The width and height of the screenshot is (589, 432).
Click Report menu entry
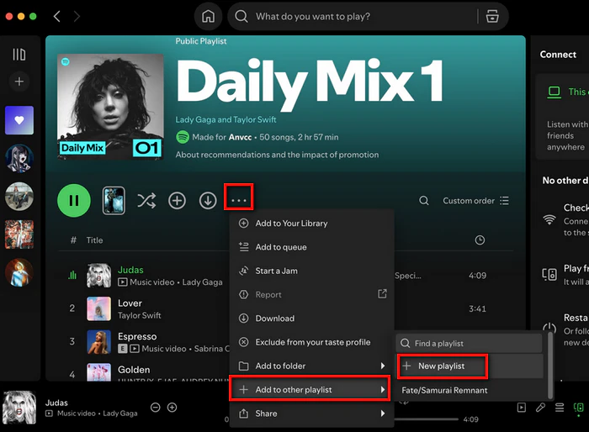tap(312, 295)
